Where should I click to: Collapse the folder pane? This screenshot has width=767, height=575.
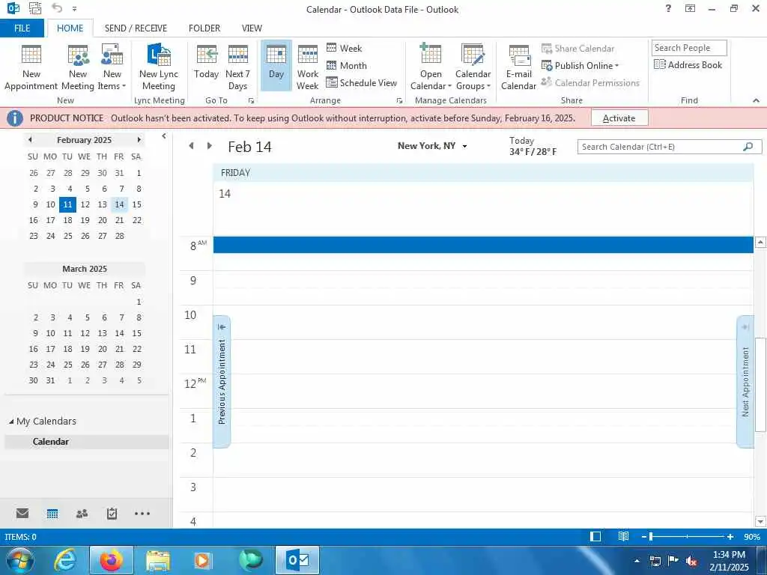(x=164, y=136)
